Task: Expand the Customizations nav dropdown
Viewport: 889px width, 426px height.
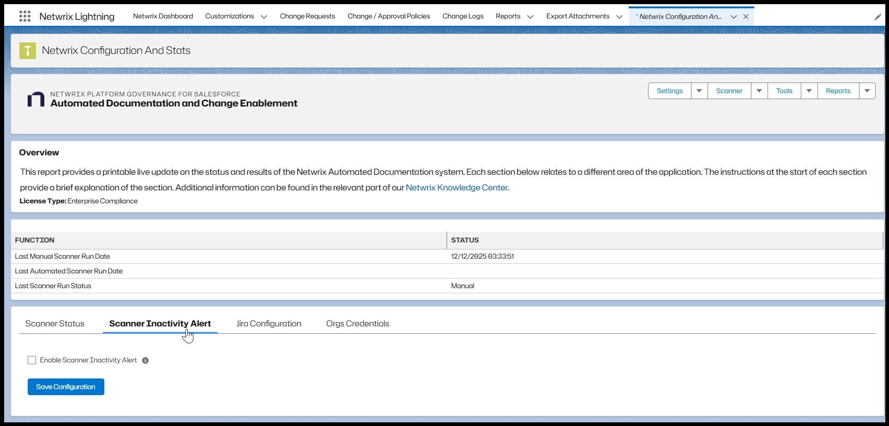Action: tap(264, 17)
